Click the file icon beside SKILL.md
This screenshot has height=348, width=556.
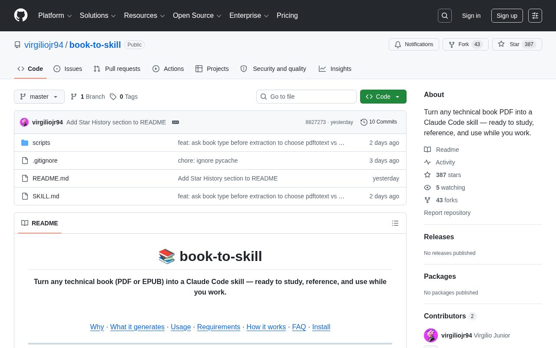pyautogui.click(x=25, y=196)
